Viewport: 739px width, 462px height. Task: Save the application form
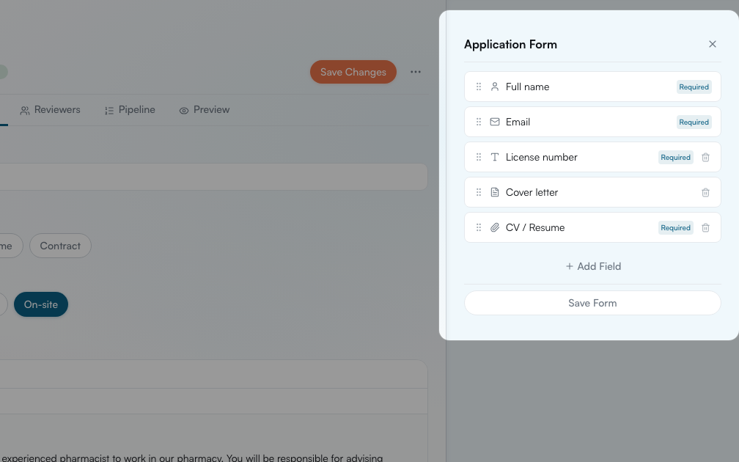click(x=592, y=303)
